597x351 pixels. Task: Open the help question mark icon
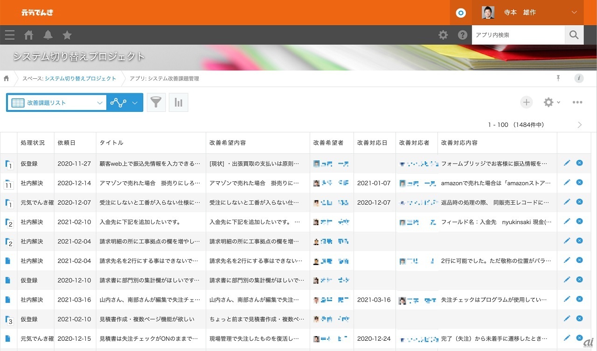(462, 35)
